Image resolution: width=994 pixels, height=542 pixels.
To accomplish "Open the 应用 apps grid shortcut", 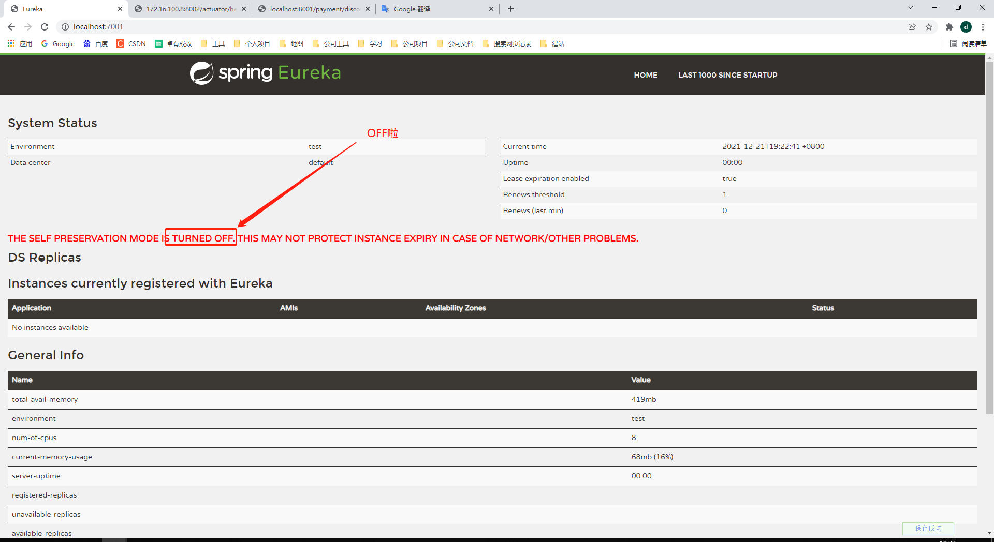I will [20, 43].
